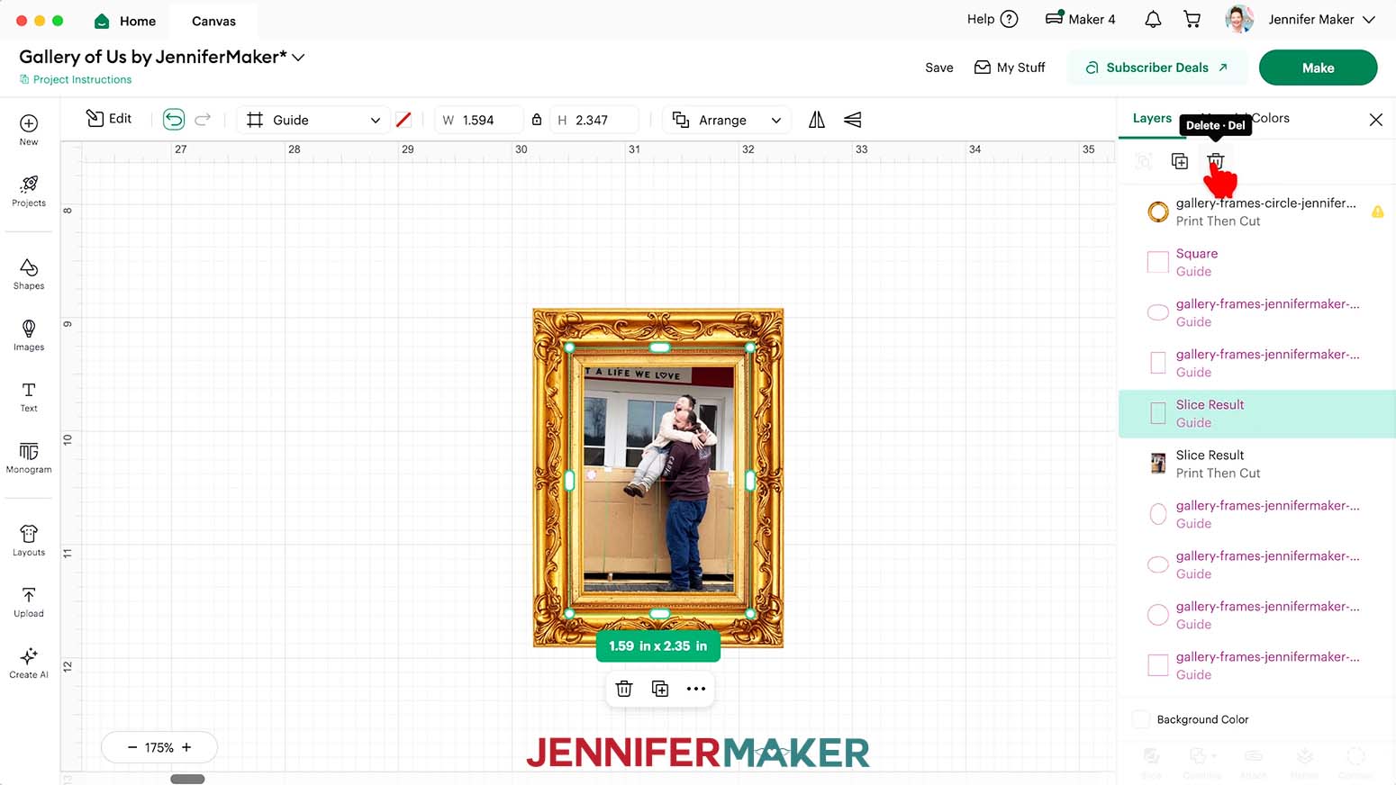Screen dimensions: 1396x785
Task: Click the Background Color swatch
Action: point(1140,719)
